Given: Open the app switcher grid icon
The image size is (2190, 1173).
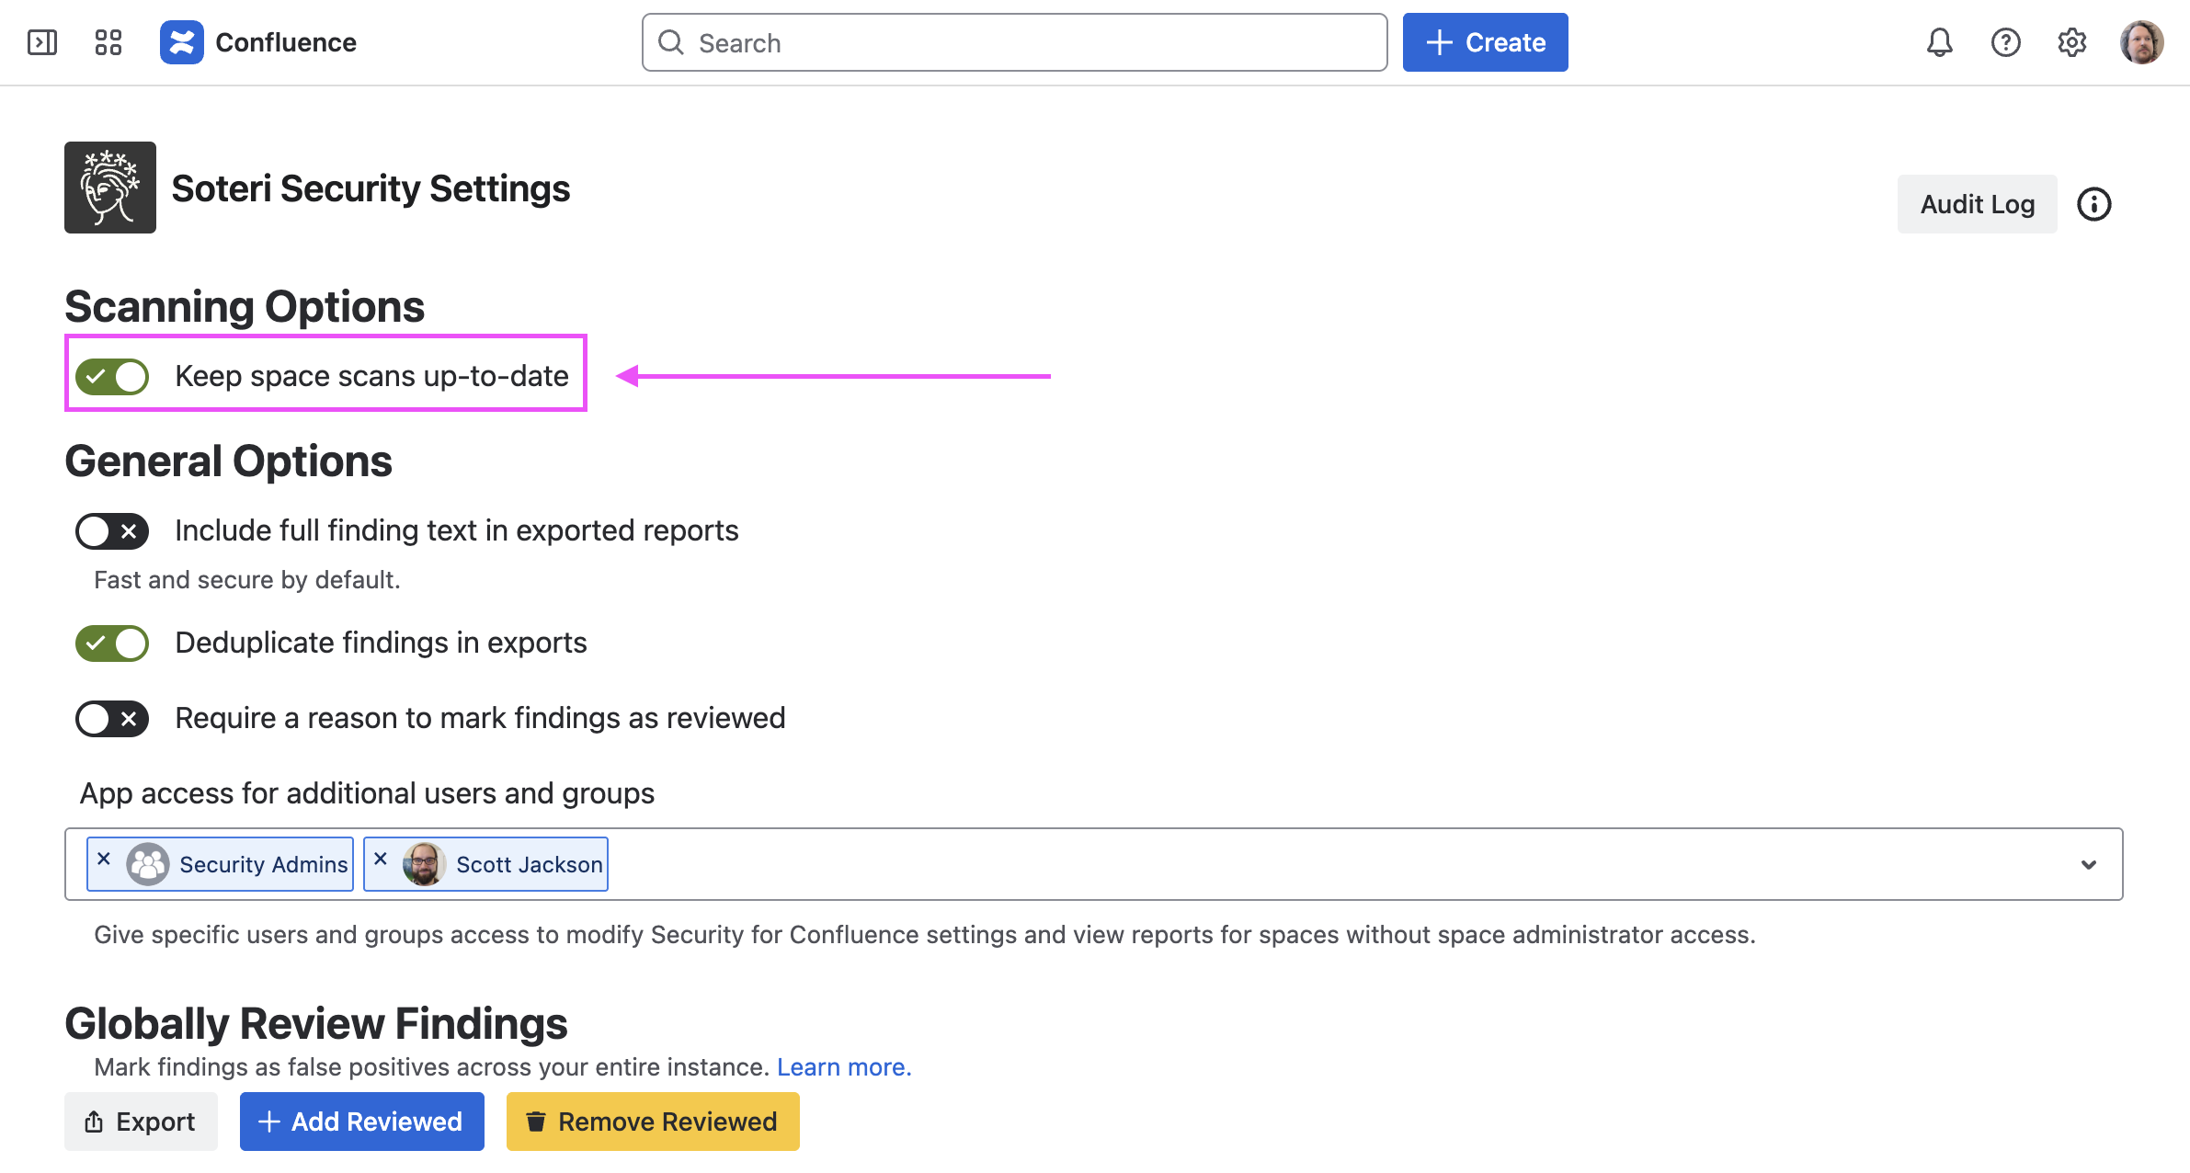Looking at the screenshot, I should [108, 42].
